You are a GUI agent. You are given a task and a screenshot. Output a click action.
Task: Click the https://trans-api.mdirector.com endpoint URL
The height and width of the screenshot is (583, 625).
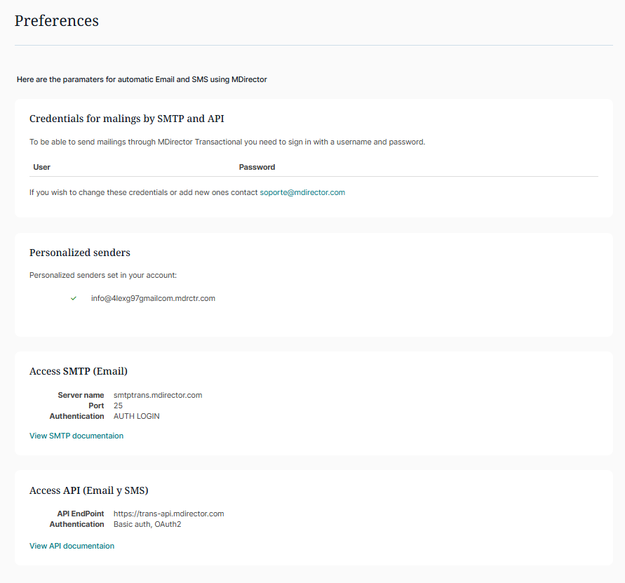pos(168,514)
